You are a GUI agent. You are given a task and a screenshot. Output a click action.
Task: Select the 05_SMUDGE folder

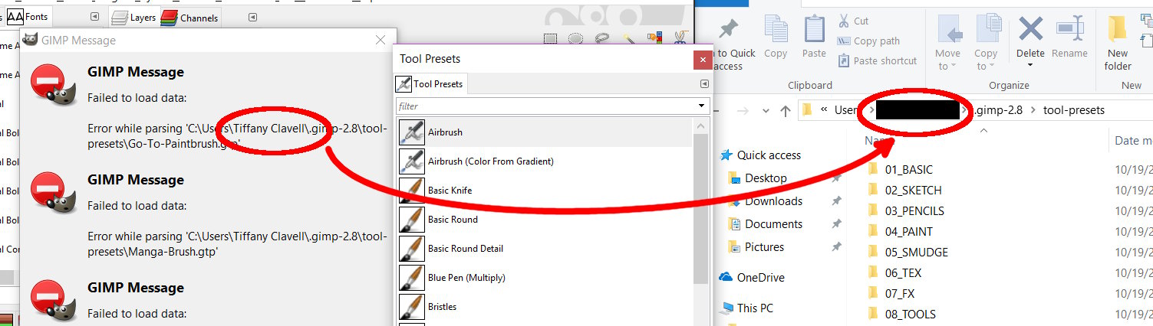click(x=908, y=252)
